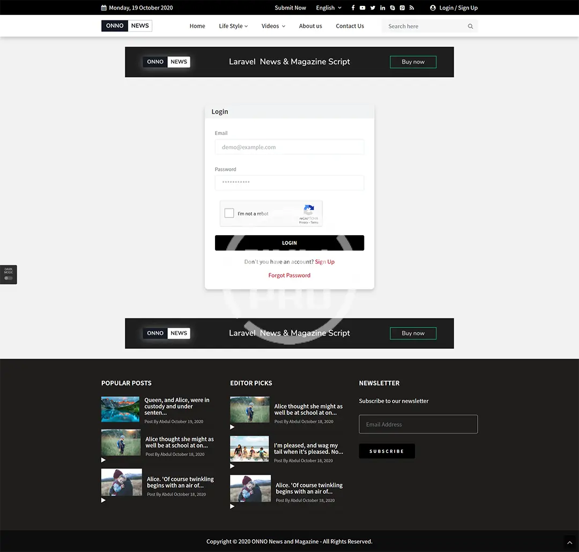The width and height of the screenshot is (579, 552).
Task: Click the Forgot Password link
Action: (289, 275)
